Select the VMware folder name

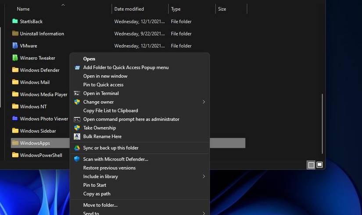click(x=29, y=46)
